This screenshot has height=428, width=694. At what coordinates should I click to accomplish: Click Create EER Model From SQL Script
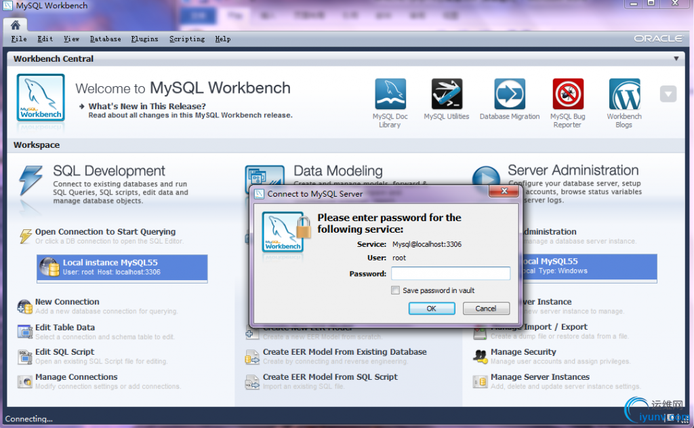click(330, 377)
